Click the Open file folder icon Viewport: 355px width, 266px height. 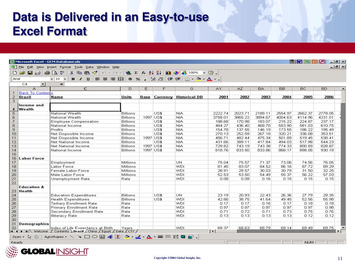(x=22, y=73)
